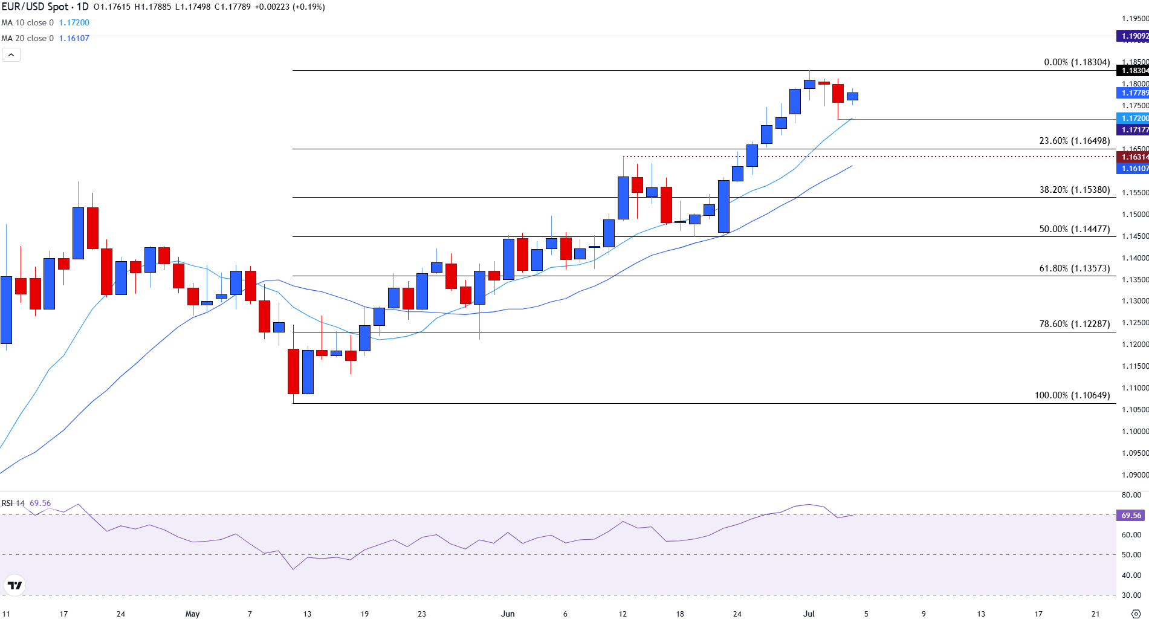
Task: Click the May label on time axis
Action: click(192, 614)
